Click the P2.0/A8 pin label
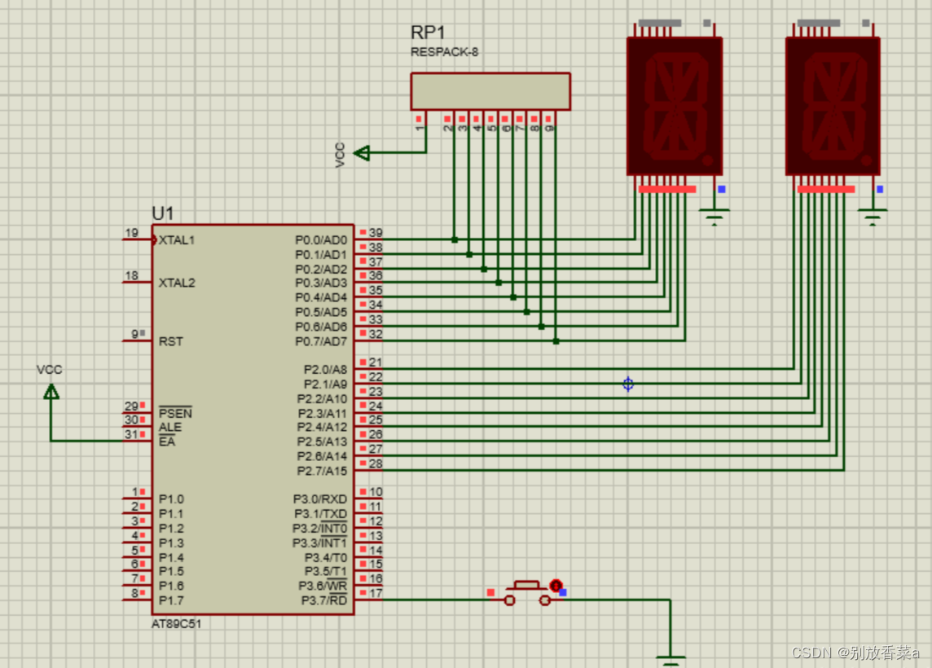The width and height of the screenshot is (932, 668). pos(325,370)
